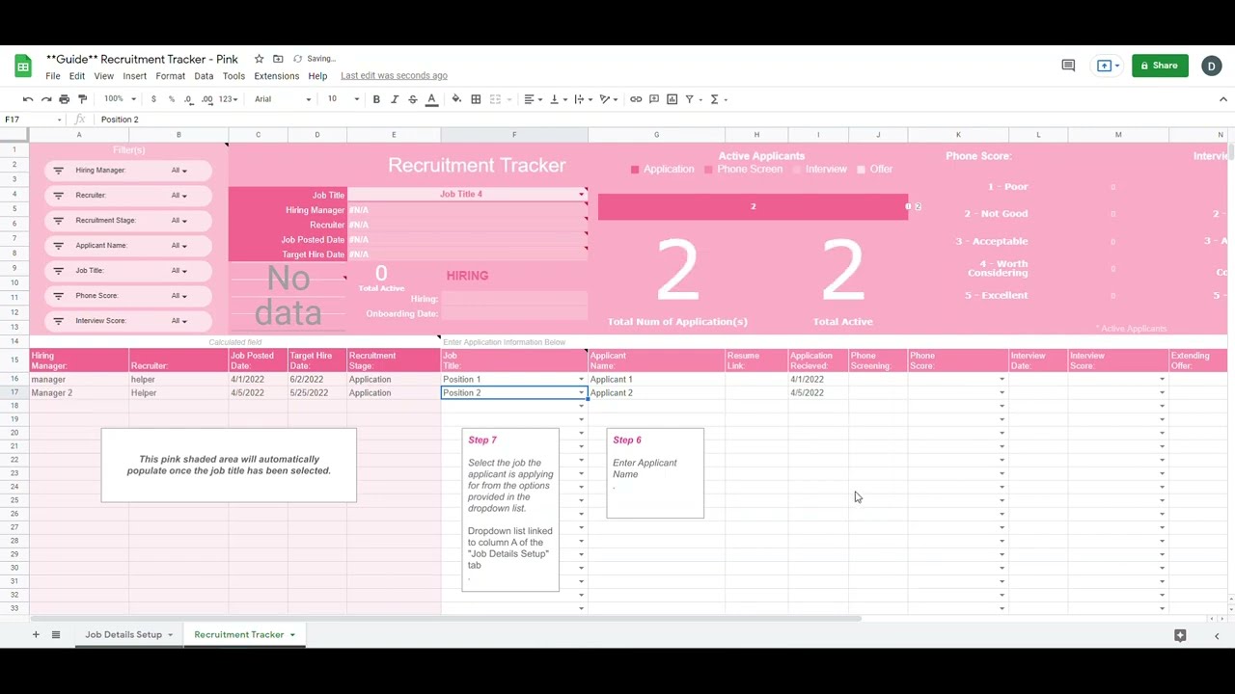Open the Recruiter filter All dropdown
Image resolution: width=1235 pixels, height=694 pixels.
pos(179,196)
